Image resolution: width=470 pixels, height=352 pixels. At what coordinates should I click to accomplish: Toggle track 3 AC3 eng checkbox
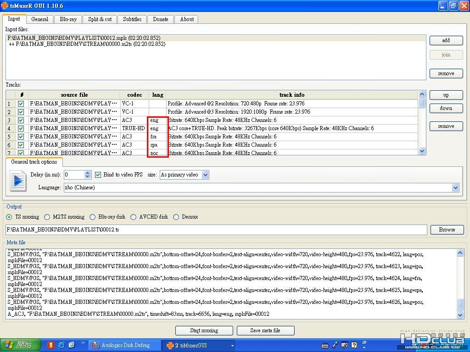pyautogui.click(x=21, y=120)
